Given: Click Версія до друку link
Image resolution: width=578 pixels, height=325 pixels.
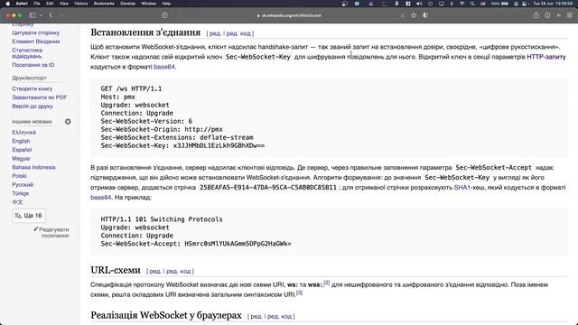Looking at the screenshot, I should click(33, 107).
